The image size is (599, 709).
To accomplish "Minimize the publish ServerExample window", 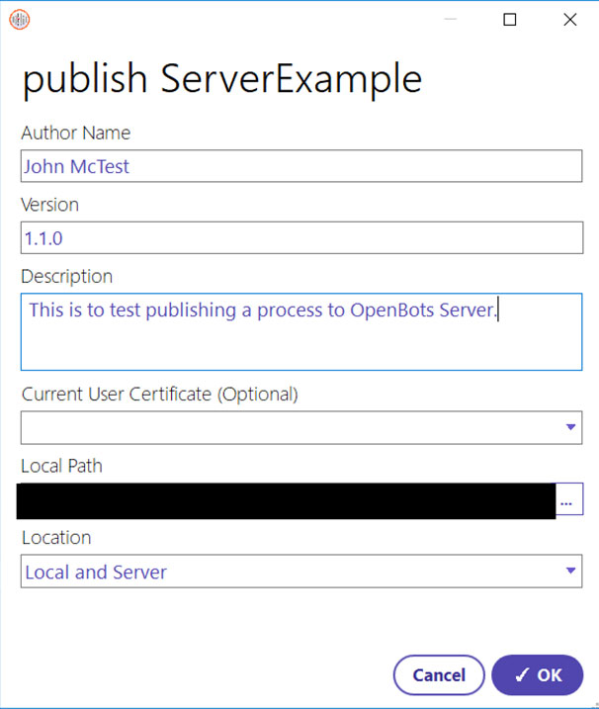I will coord(451,20).
